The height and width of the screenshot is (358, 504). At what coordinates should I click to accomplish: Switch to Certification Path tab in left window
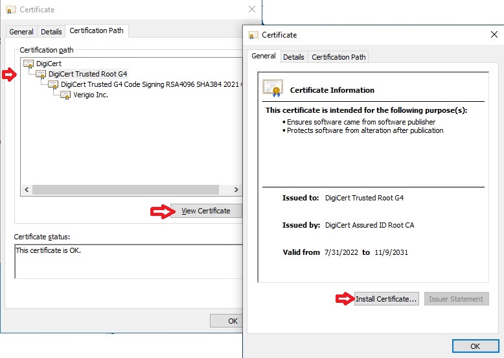tap(97, 30)
